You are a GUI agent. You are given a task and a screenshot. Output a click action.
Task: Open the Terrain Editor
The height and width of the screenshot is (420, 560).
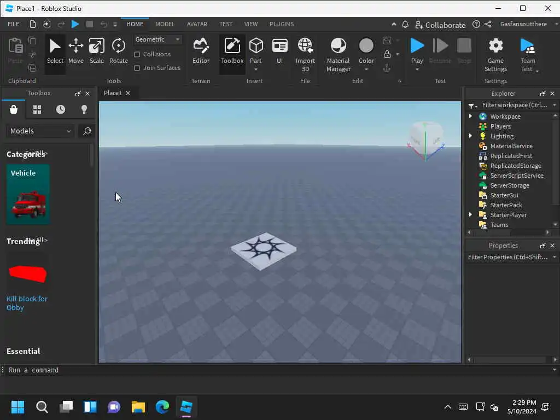coord(201,51)
